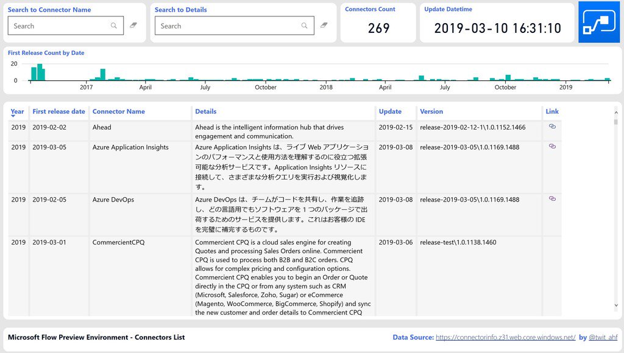Screen dimensions: 624x353
Task: Sort by Version column header
Action: (x=431, y=112)
